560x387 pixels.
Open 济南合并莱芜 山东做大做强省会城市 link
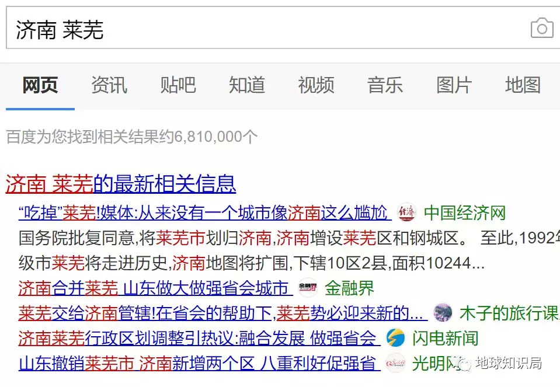[x=155, y=288]
